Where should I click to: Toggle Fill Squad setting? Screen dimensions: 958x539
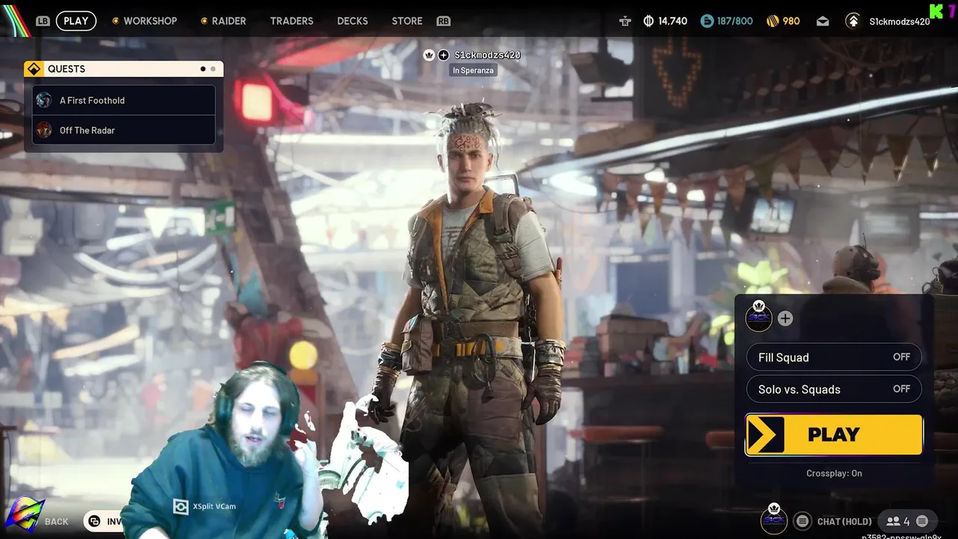pos(834,357)
